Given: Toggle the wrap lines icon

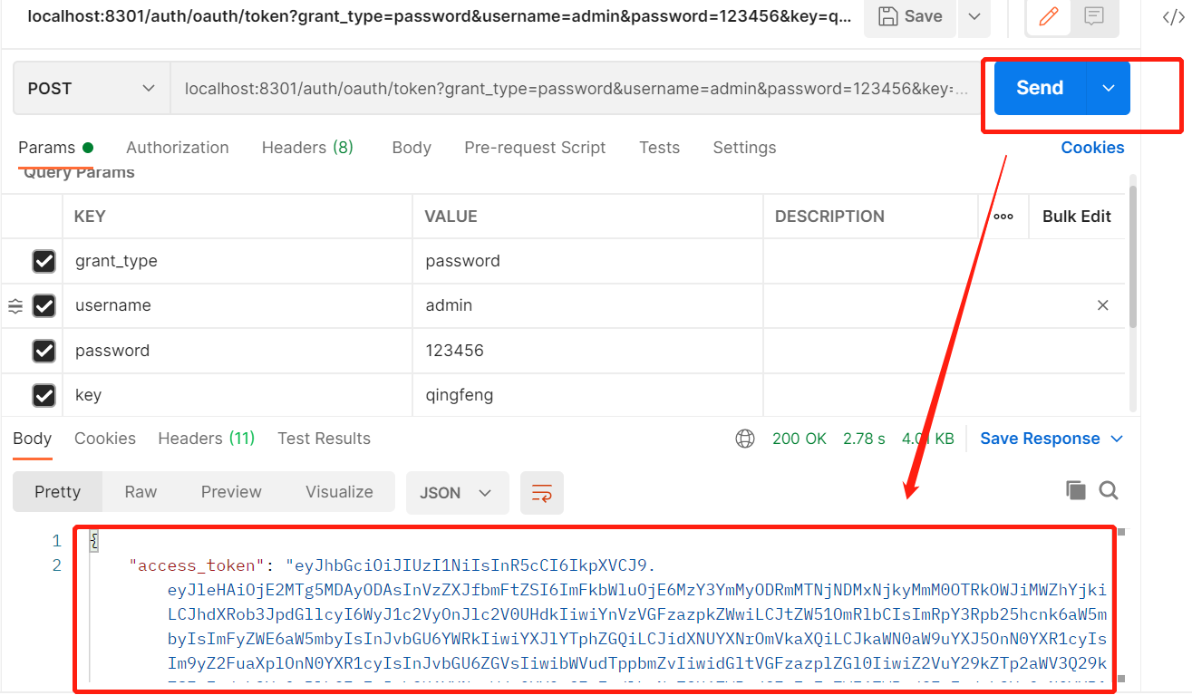Looking at the screenshot, I should tap(542, 492).
